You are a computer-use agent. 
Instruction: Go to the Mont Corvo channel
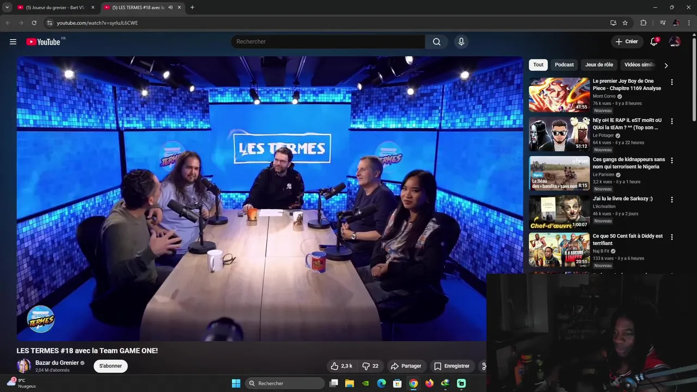(x=604, y=96)
